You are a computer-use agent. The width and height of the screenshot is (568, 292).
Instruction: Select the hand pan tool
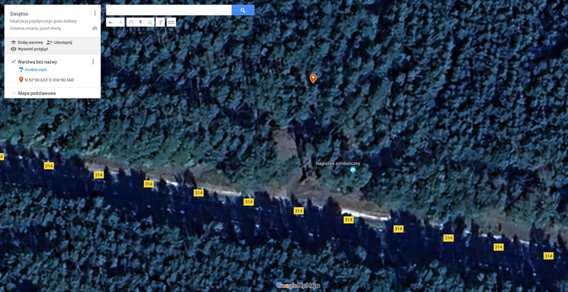(131, 23)
